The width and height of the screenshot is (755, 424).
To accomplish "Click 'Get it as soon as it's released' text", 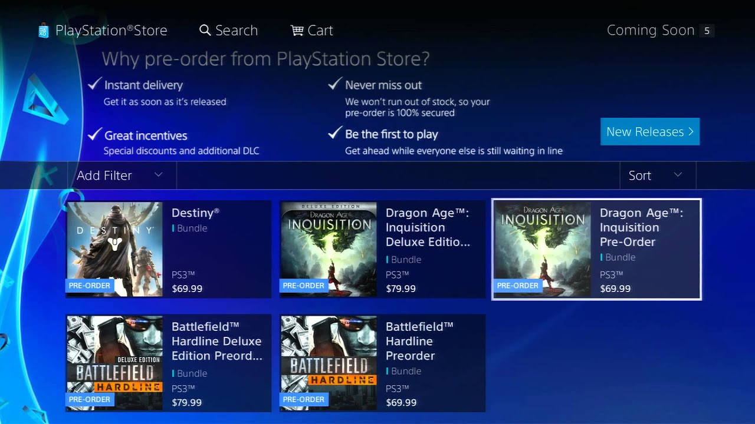I will pyautogui.click(x=165, y=102).
